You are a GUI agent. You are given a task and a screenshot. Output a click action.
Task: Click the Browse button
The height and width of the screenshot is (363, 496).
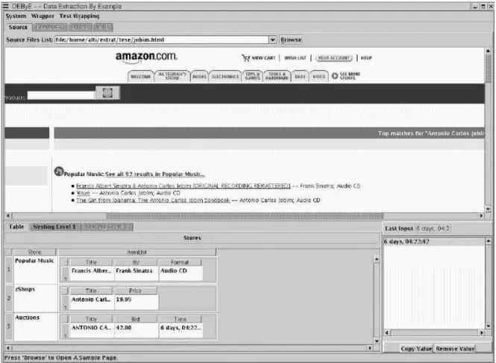point(291,40)
